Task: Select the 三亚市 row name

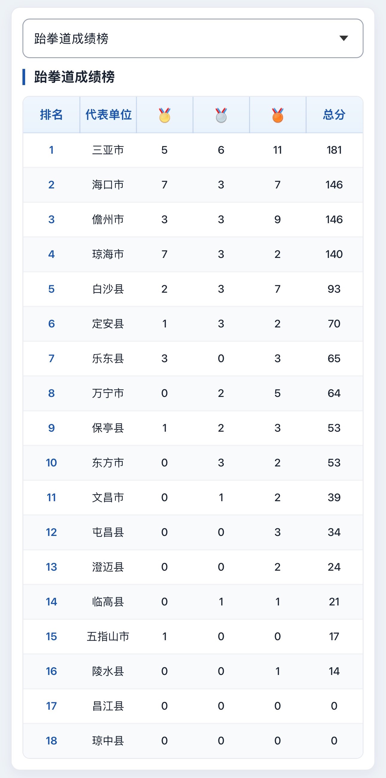Action: click(108, 150)
